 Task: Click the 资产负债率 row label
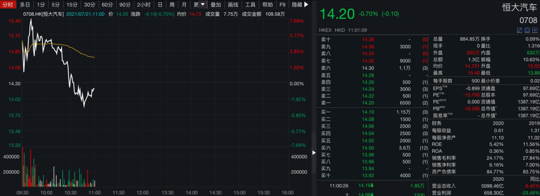point(444,172)
